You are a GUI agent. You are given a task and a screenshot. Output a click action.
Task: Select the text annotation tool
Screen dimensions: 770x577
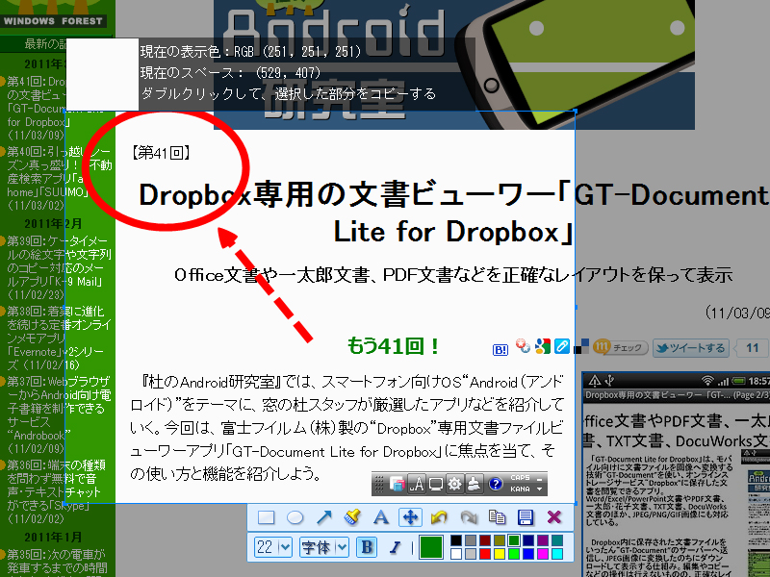[x=381, y=516]
